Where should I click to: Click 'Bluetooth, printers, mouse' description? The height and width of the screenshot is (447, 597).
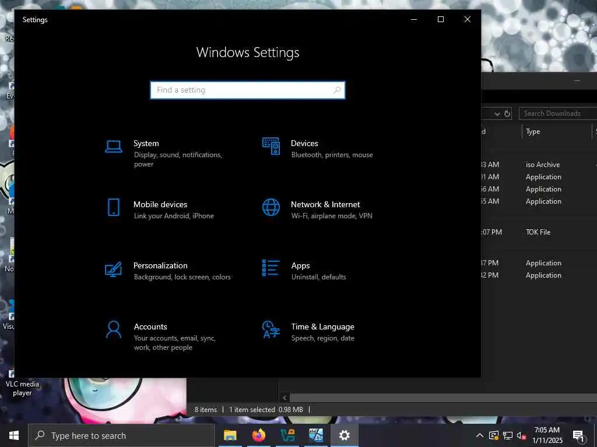coord(332,155)
